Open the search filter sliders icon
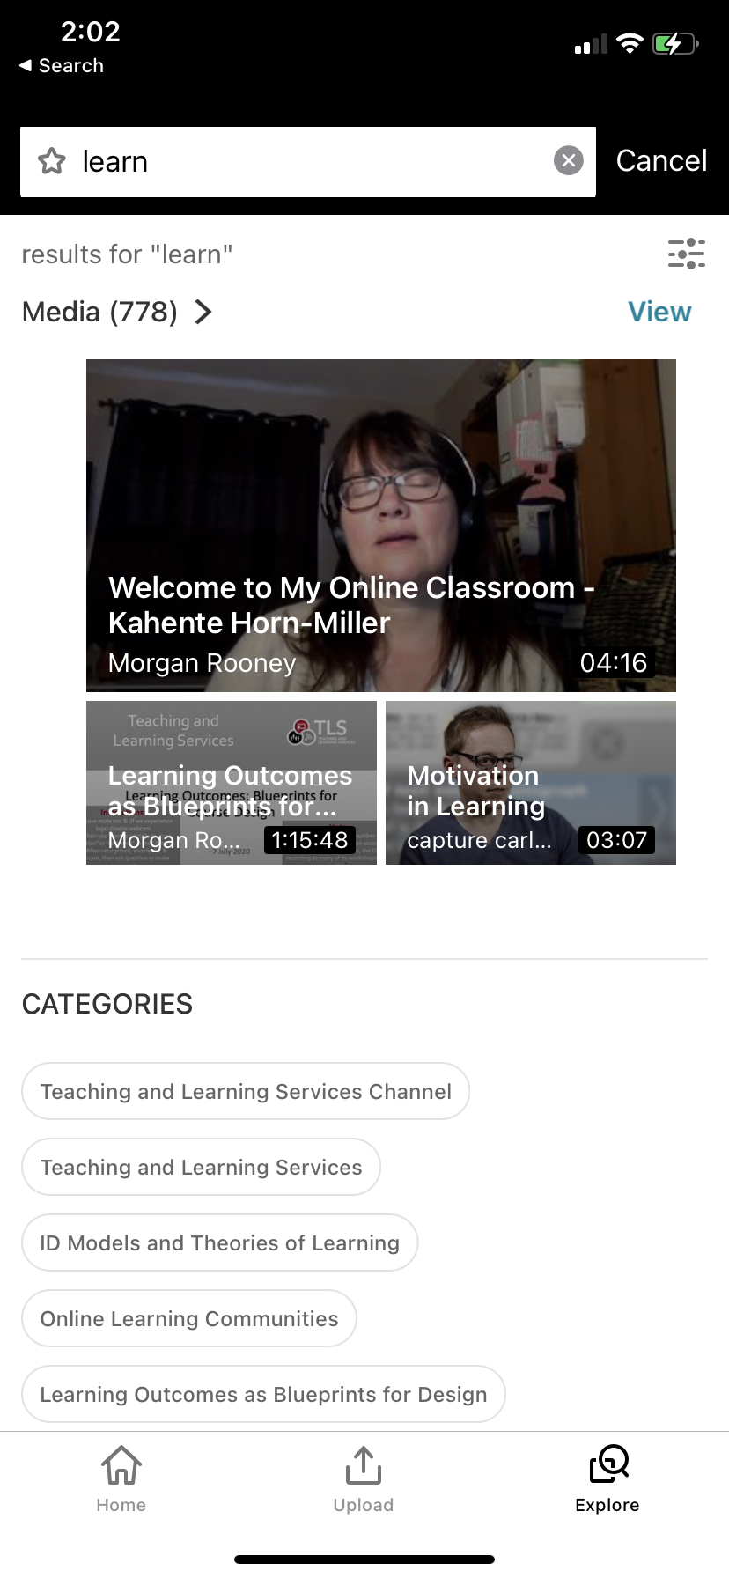 pyautogui.click(x=686, y=254)
